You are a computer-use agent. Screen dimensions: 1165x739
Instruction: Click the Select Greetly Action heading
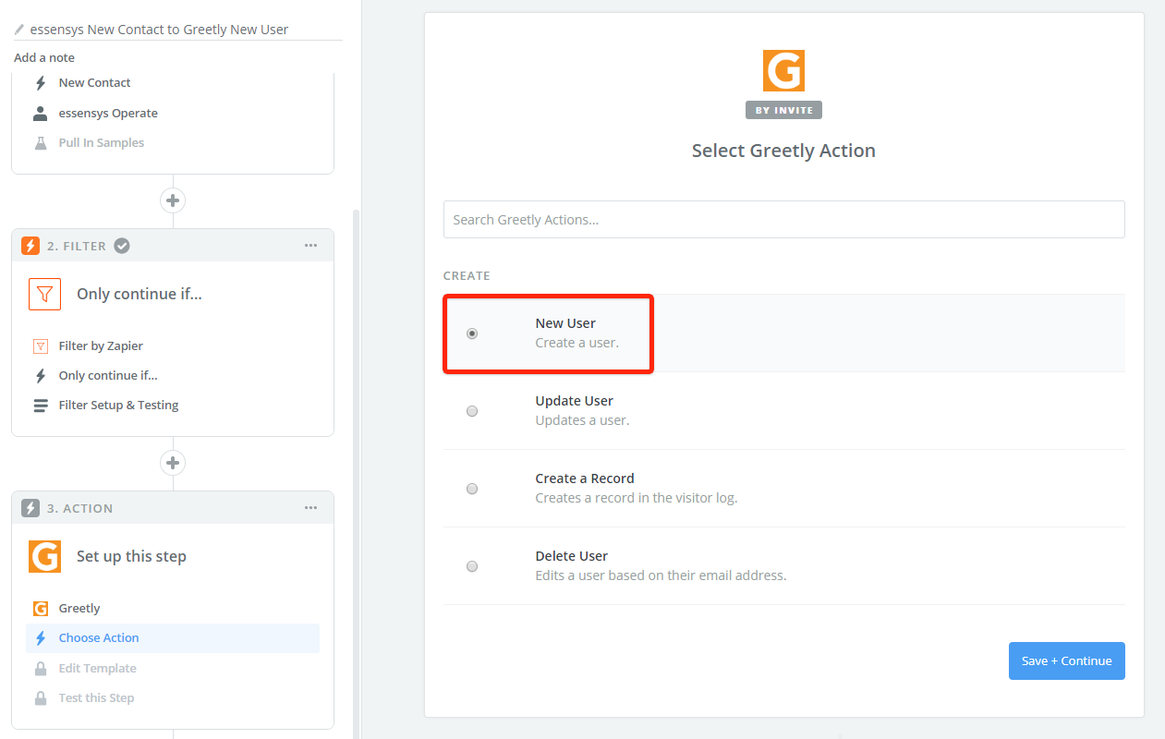[783, 151]
